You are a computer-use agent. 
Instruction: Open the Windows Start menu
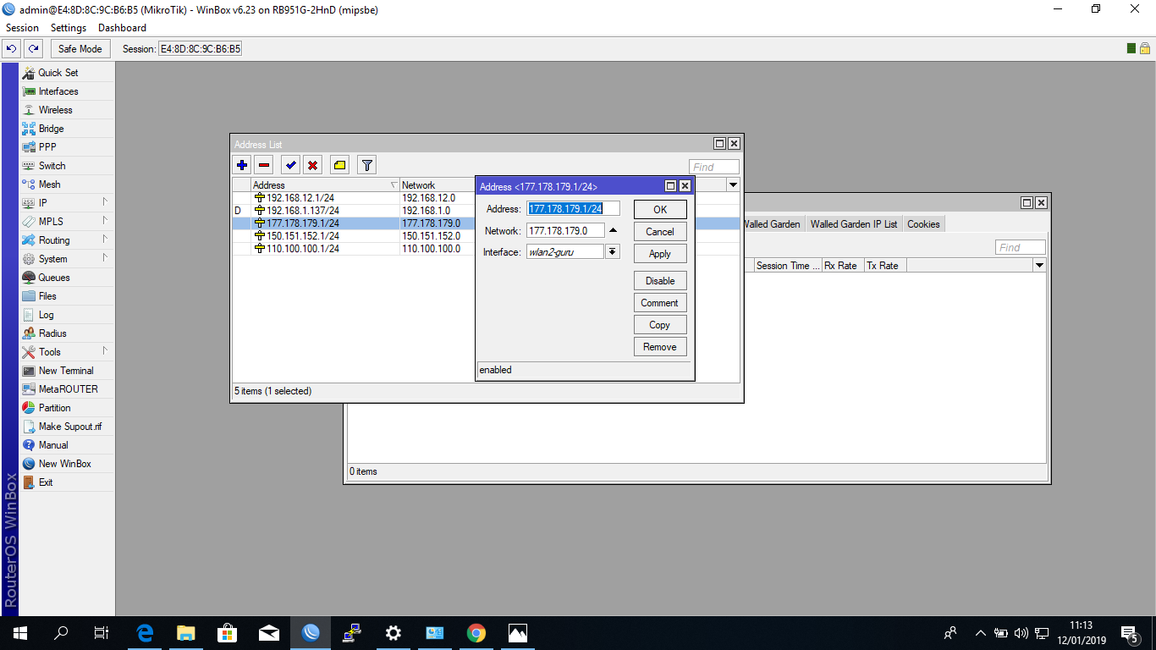click(x=19, y=632)
